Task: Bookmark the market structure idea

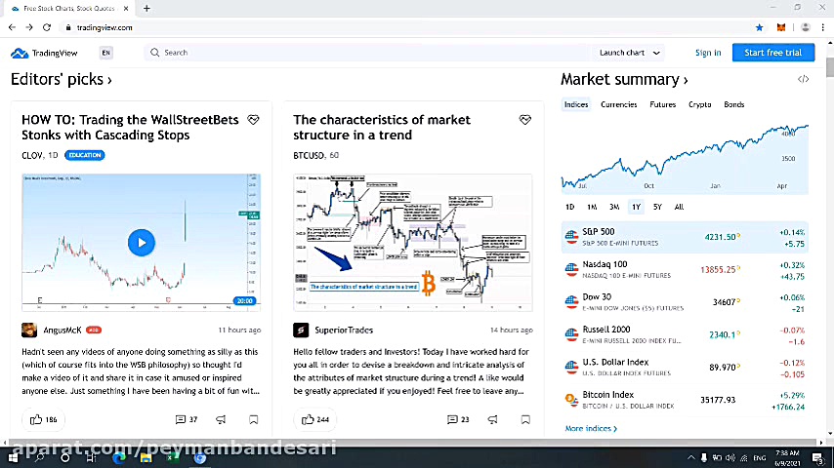Action: click(x=525, y=419)
